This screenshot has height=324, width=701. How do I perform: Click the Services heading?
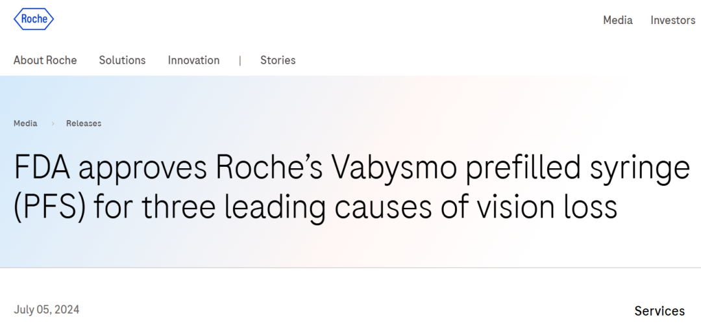point(659,311)
